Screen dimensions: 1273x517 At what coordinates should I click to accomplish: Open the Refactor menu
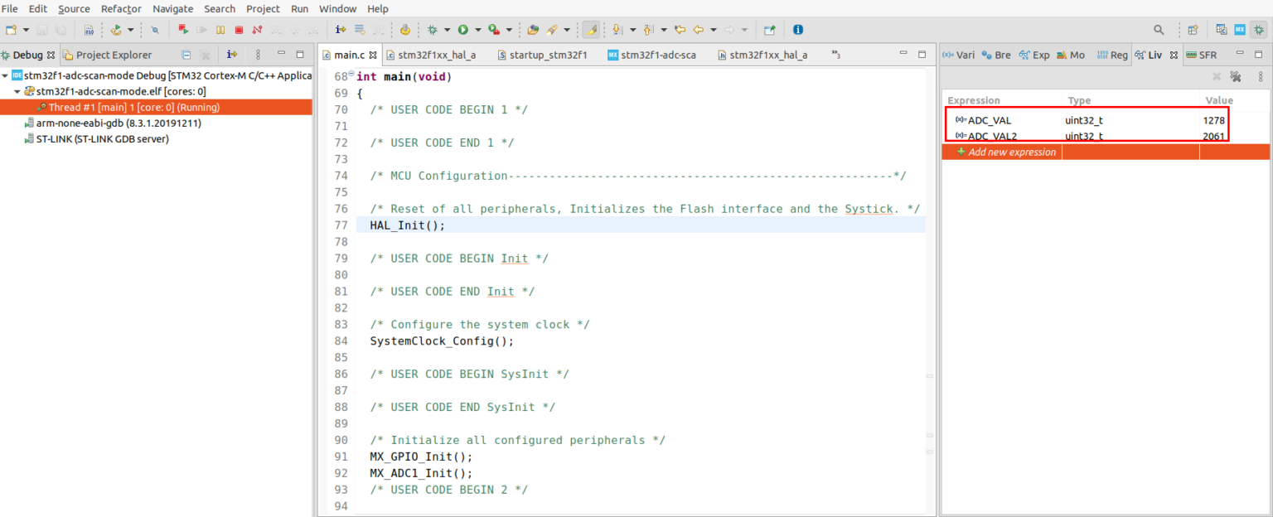coord(121,8)
